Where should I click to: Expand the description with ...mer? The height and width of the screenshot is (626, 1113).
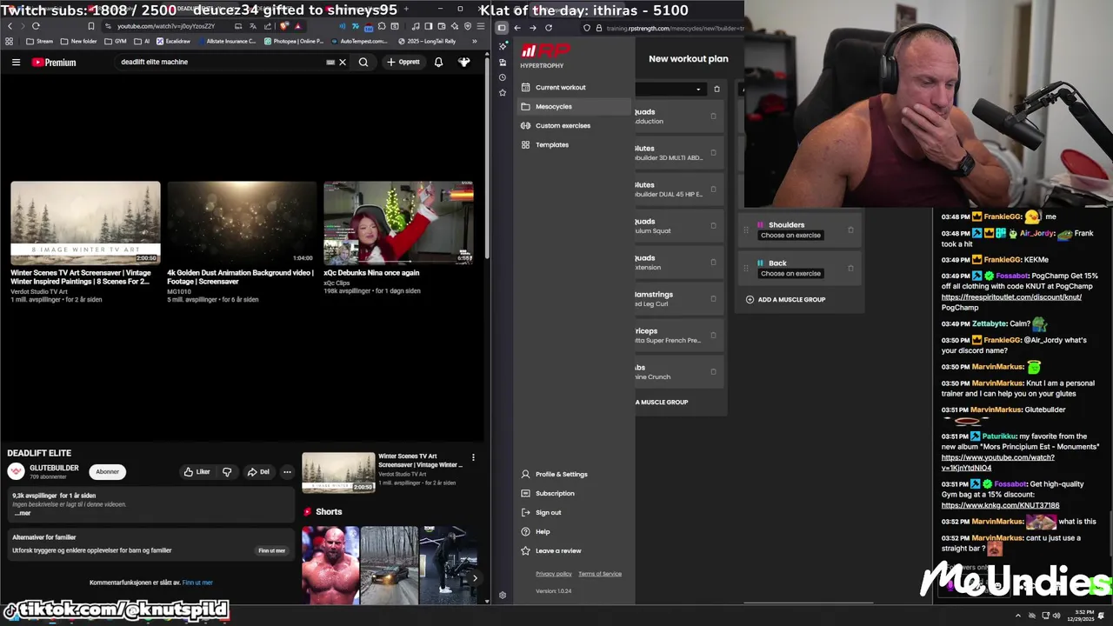[23, 513]
